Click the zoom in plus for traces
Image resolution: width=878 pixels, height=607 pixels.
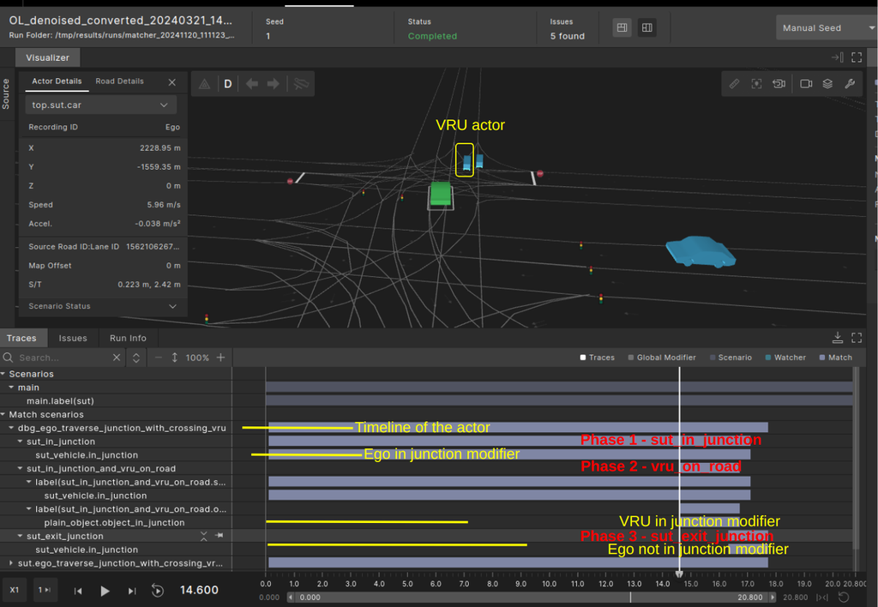[x=220, y=358]
